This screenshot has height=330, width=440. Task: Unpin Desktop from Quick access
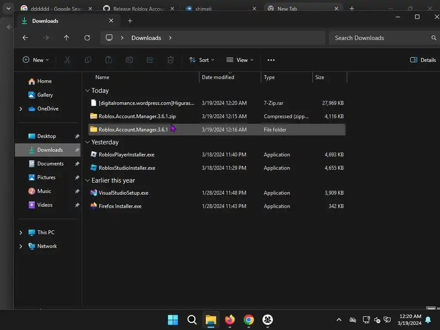click(x=77, y=136)
